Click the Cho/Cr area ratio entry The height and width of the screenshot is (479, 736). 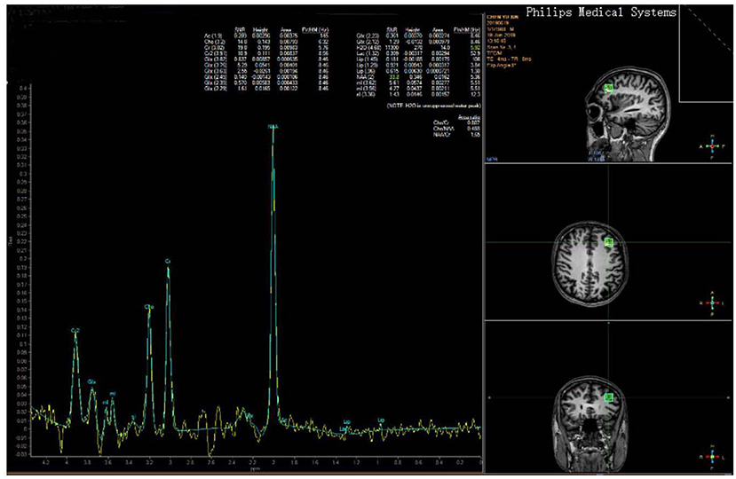pyautogui.click(x=456, y=123)
